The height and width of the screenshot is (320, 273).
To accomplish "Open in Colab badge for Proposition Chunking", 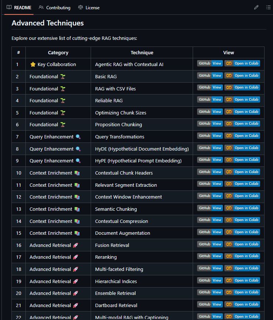I will pos(242,124).
